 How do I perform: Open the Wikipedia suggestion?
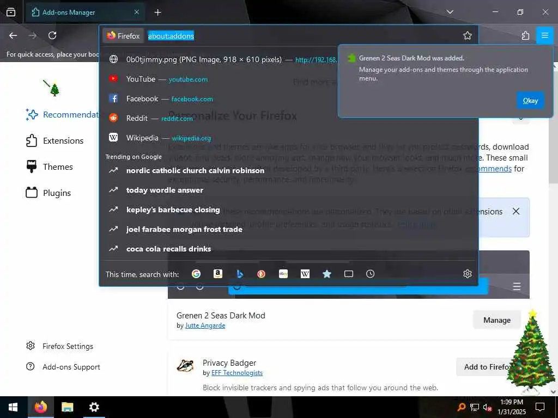pos(288,138)
